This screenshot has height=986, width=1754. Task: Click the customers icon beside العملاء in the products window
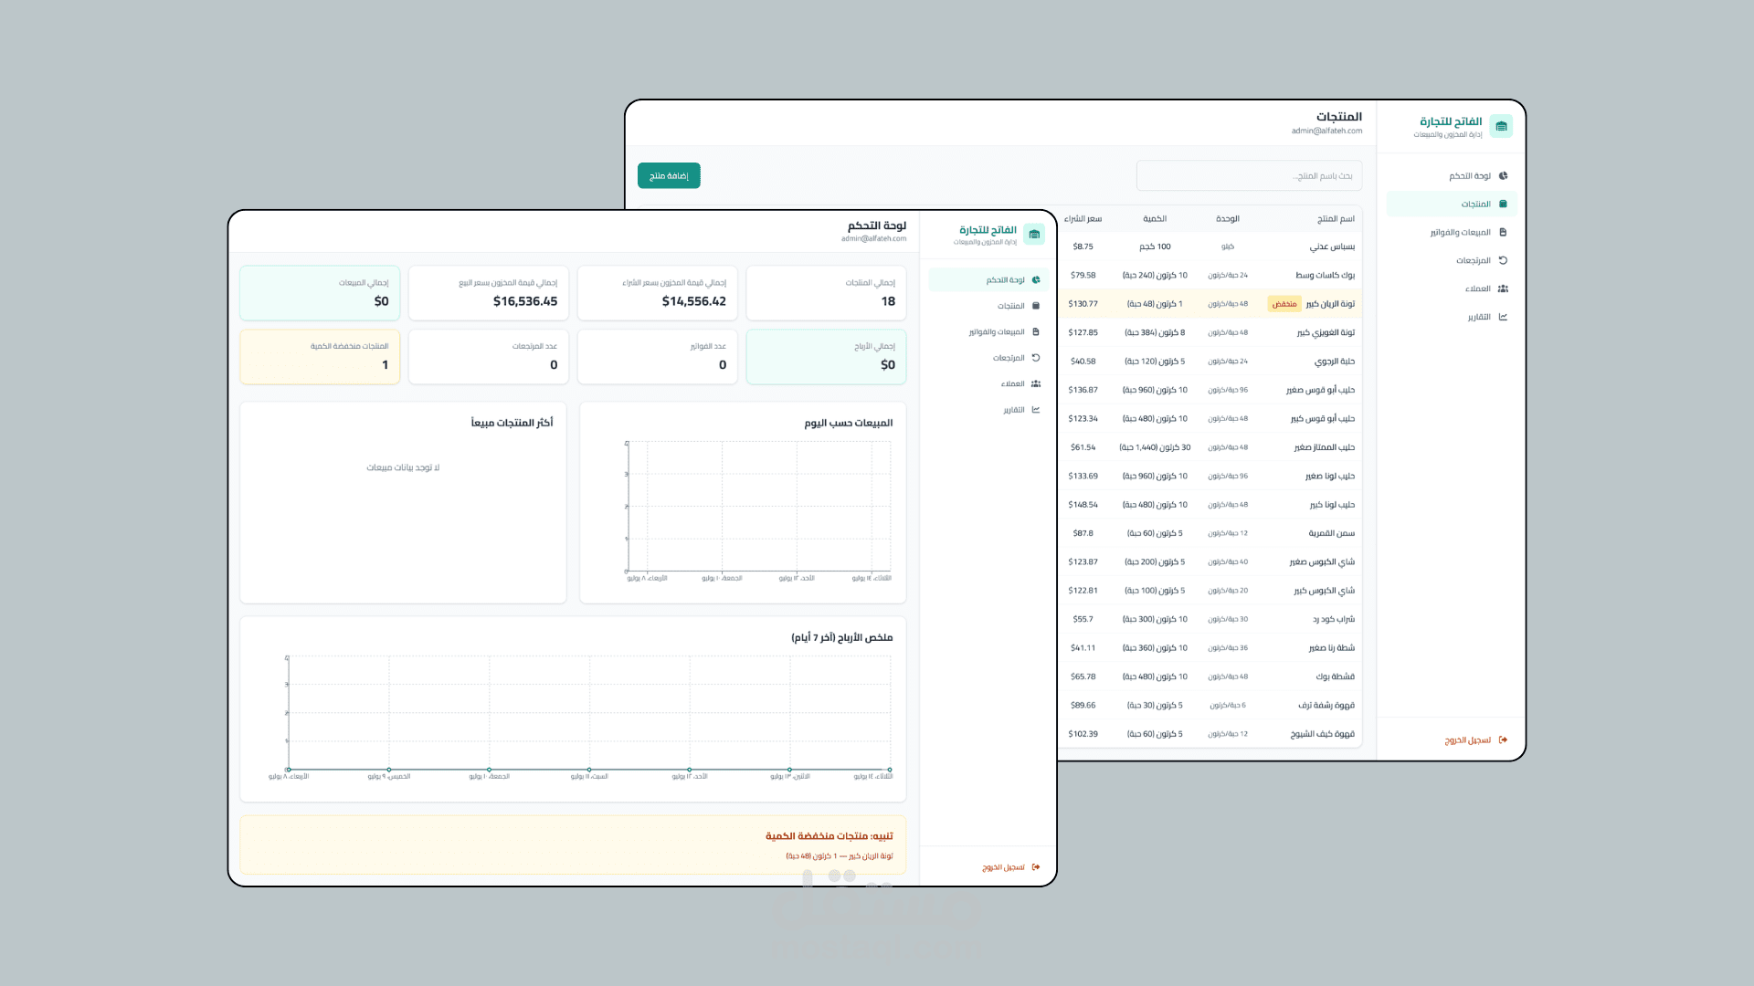pos(1503,288)
